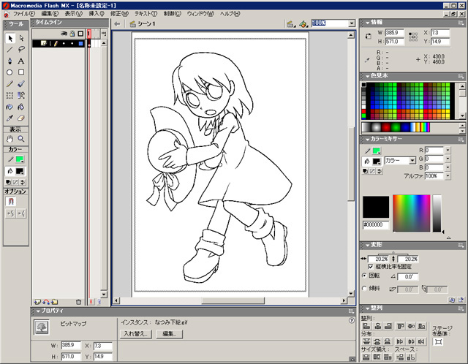Collapse the Color Mixer panel
Image resolution: width=468 pixels, height=364 pixels.
coord(367,139)
